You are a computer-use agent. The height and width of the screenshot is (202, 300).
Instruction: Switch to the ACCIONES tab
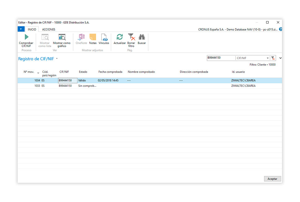(49, 29)
